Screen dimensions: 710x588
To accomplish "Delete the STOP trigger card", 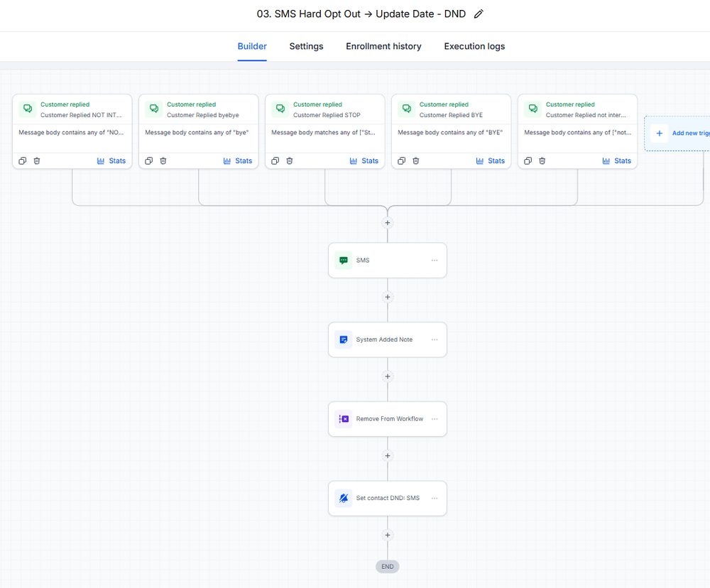I will 290,160.
